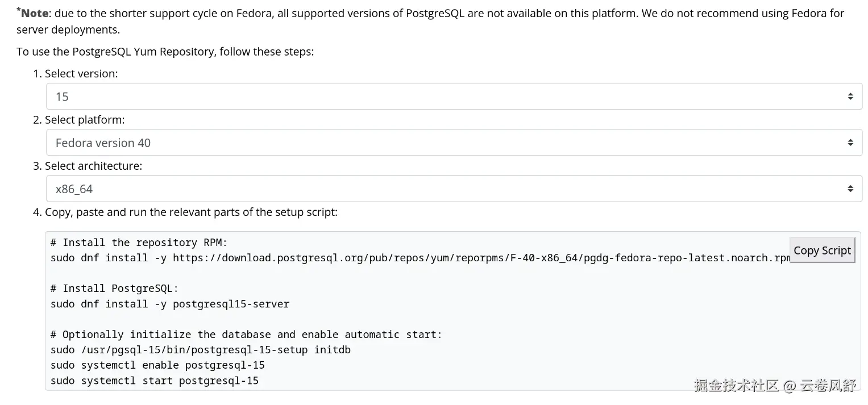
Task: Click the postgresql15-server install command line
Action: pyautogui.click(x=169, y=304)
